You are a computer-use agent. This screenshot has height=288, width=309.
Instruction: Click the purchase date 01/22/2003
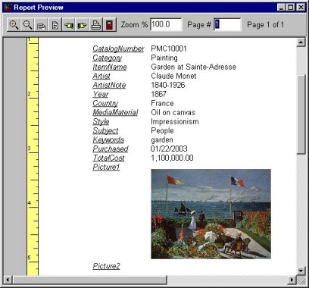[x=169, y=149]
